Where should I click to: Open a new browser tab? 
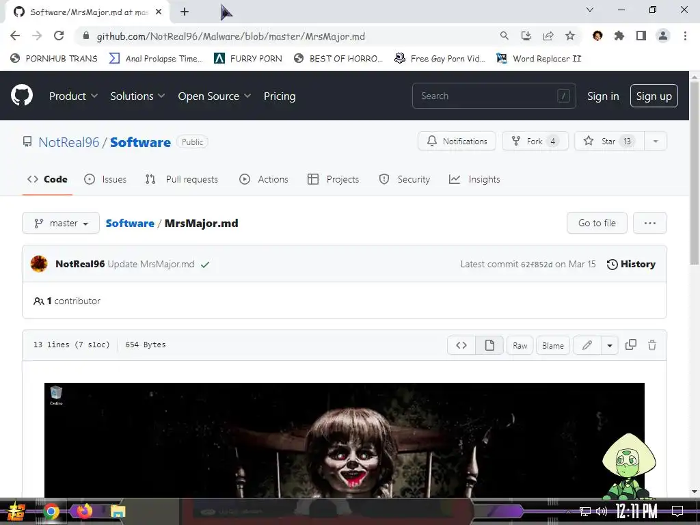[185, 12]
